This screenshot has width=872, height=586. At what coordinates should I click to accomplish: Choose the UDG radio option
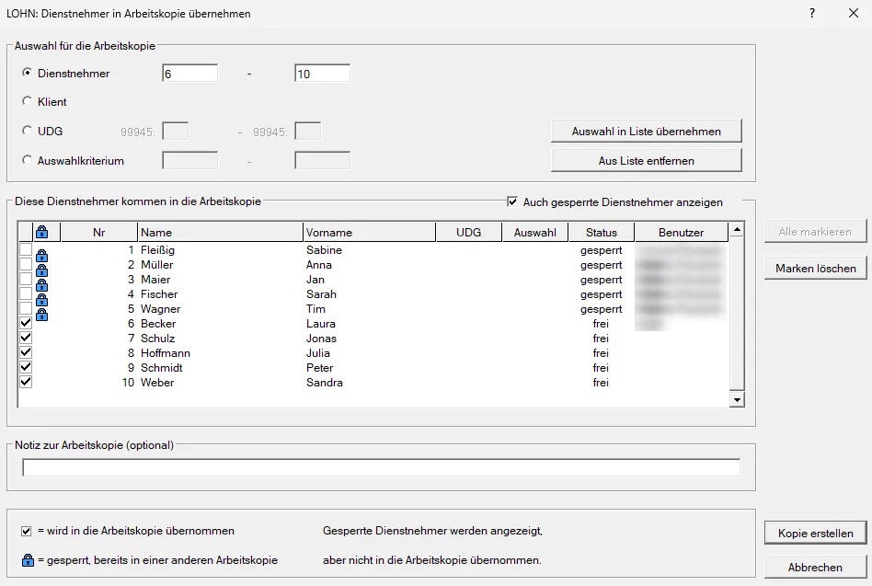(x=27, y=131)
